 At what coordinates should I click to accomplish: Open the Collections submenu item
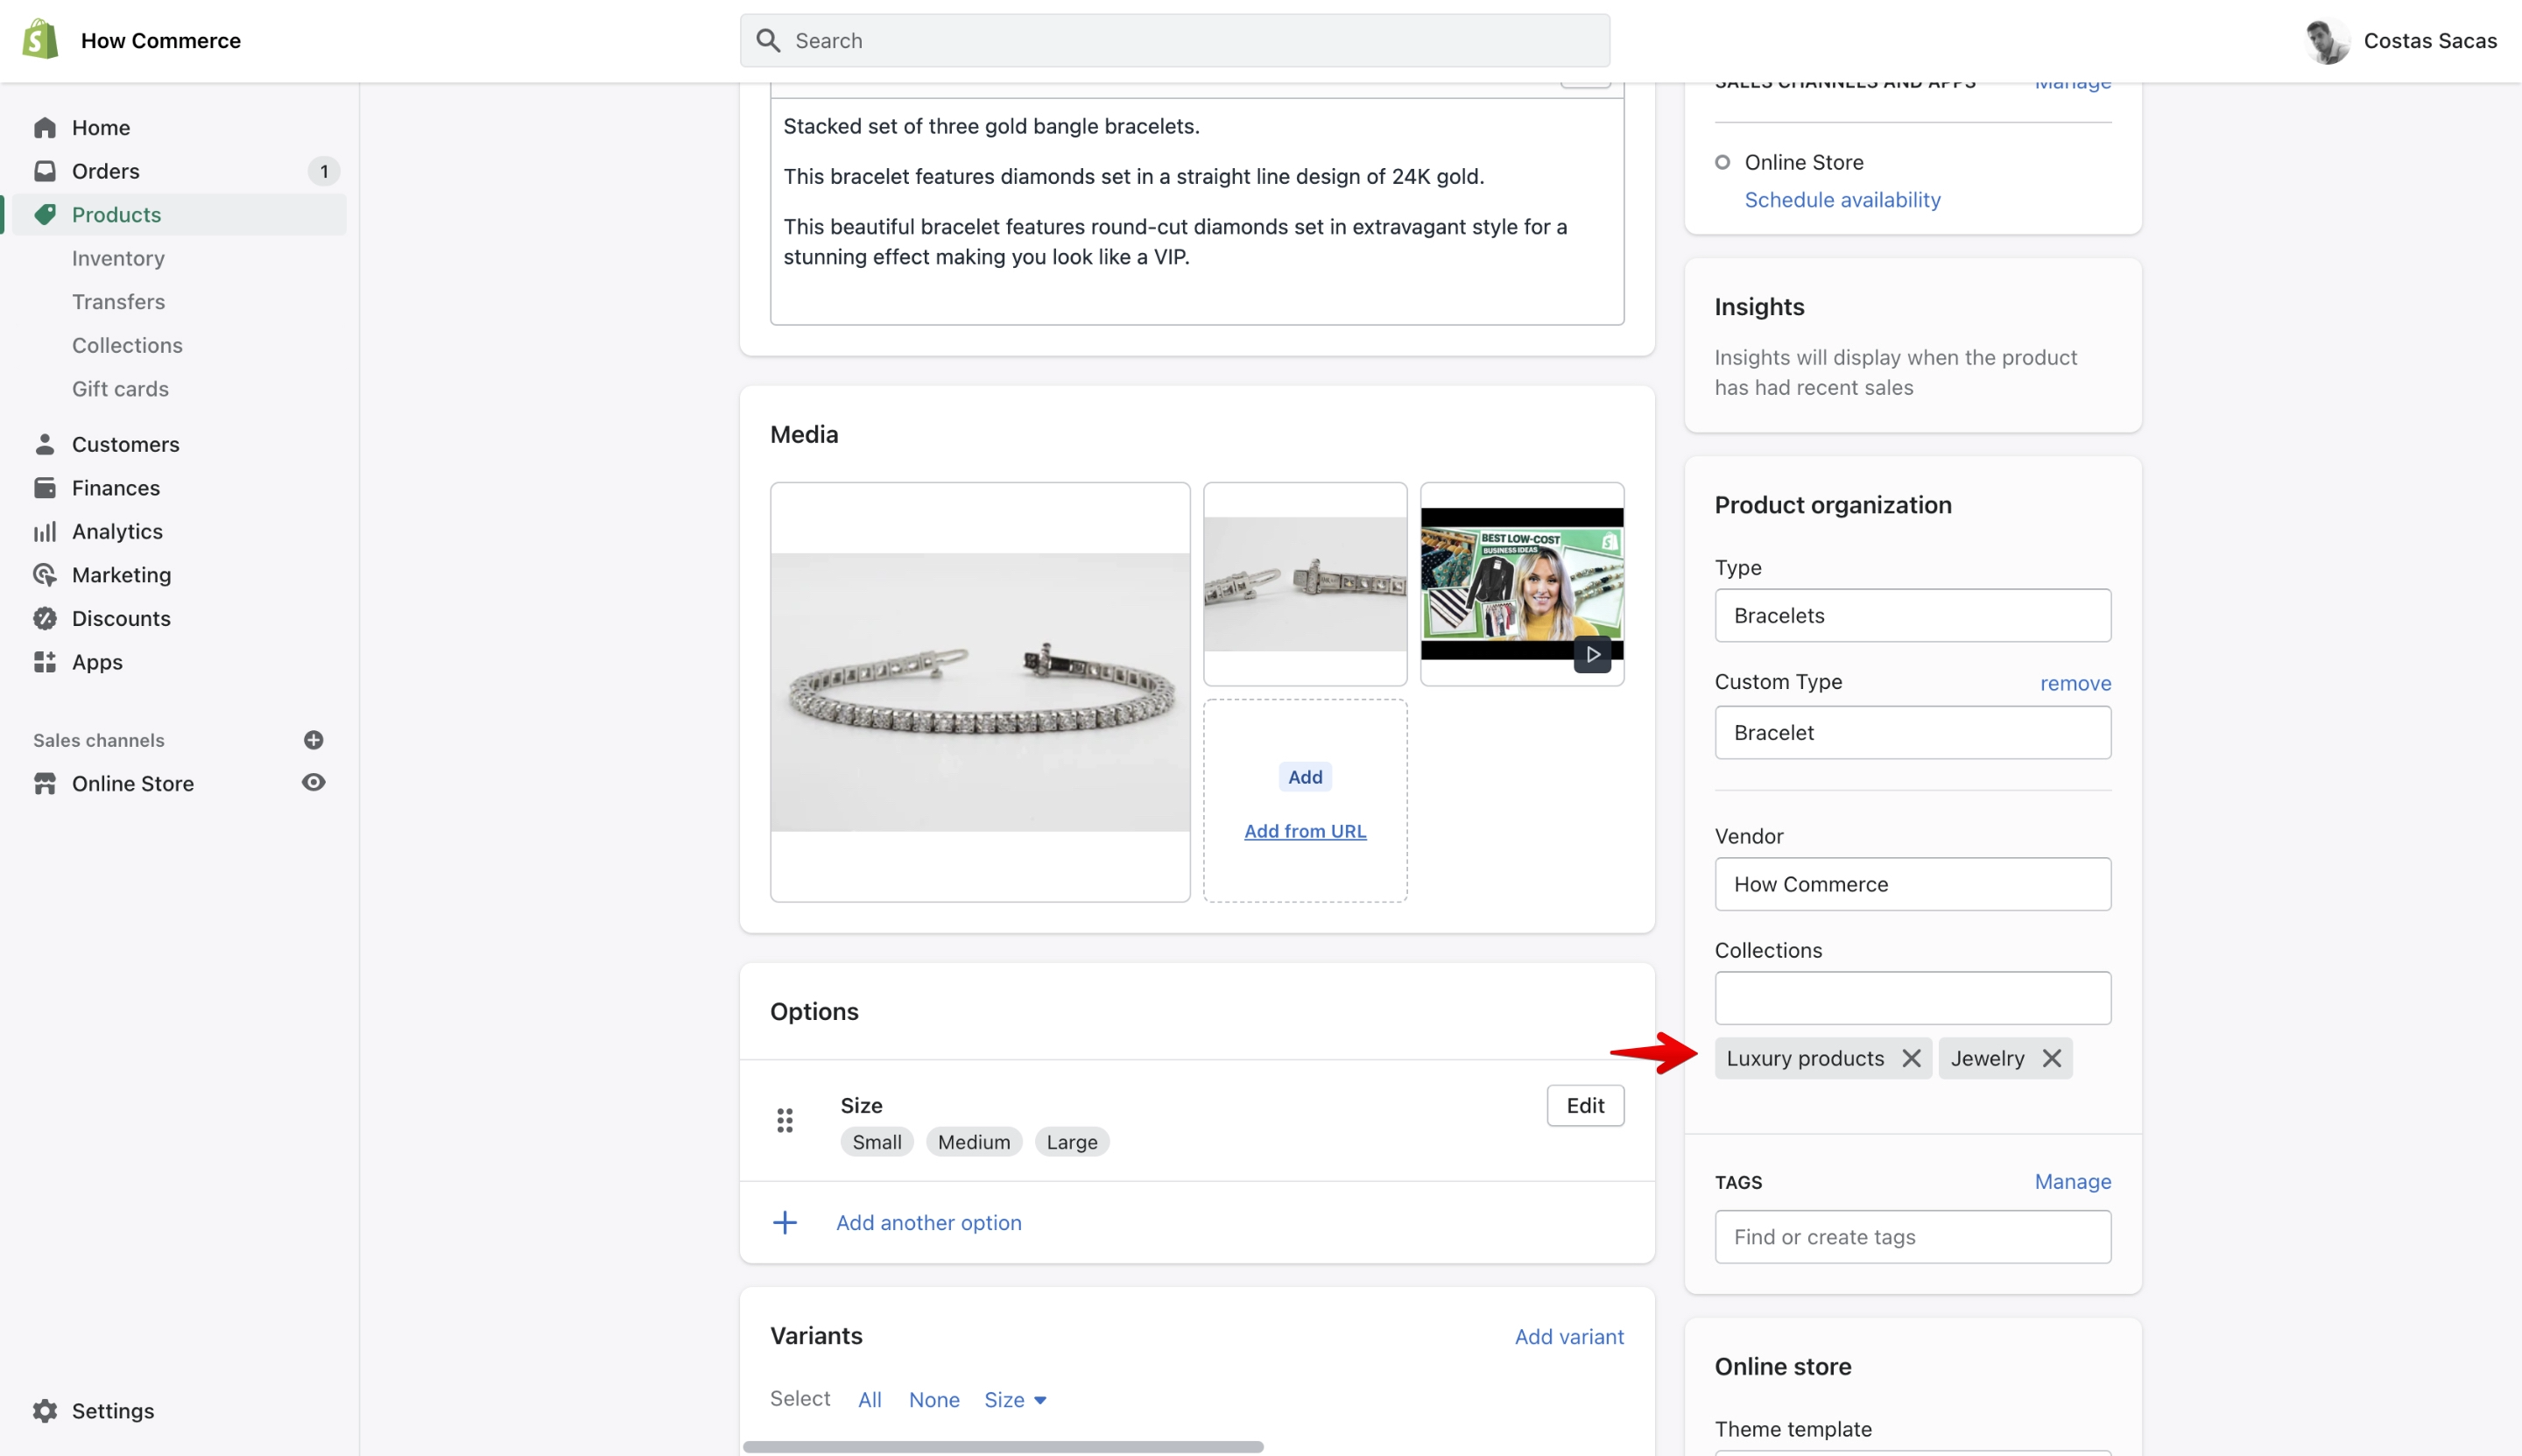[127, 345]
